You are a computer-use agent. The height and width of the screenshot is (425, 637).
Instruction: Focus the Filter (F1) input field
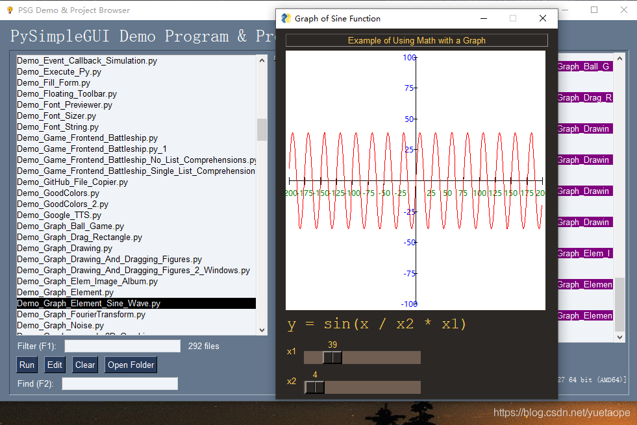[122, 346]
